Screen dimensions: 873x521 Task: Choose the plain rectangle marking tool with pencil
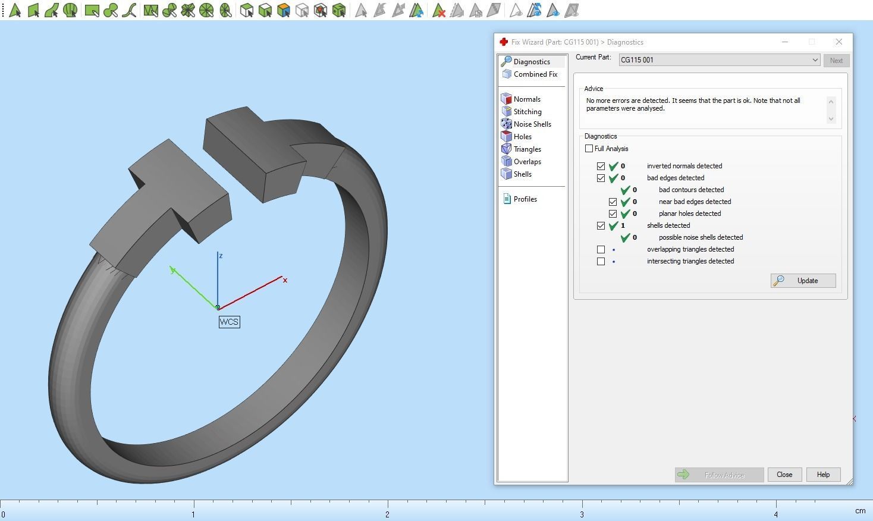92,10
